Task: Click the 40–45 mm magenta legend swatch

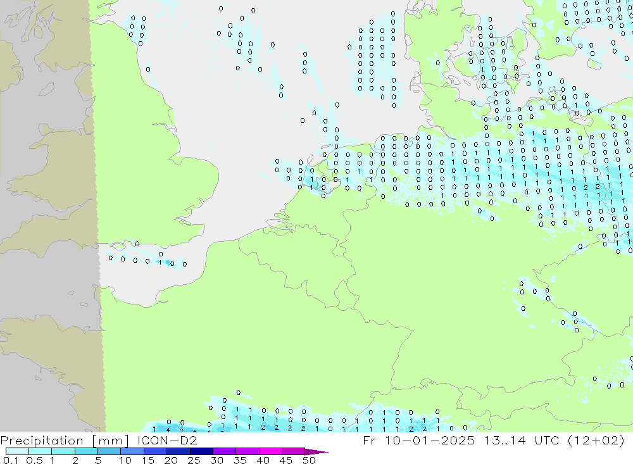Action: [x=270, y=451]
